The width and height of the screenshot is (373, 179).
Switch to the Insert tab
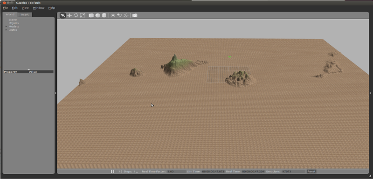point(25,14)
